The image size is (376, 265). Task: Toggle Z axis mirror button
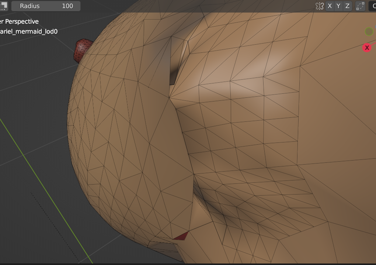point(348,6)
